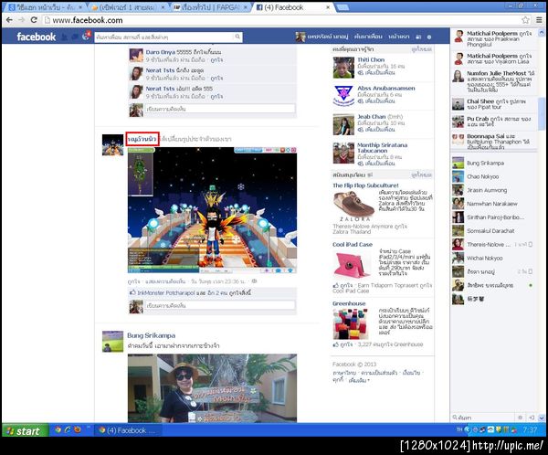Click pink iPad case ad image
The height and width of the screenshot is (455, 548).
[351, 265]
